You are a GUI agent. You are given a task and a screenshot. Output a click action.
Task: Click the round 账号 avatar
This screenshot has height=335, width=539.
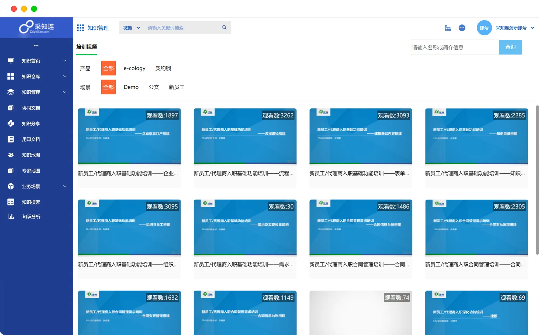pos(484,28)
